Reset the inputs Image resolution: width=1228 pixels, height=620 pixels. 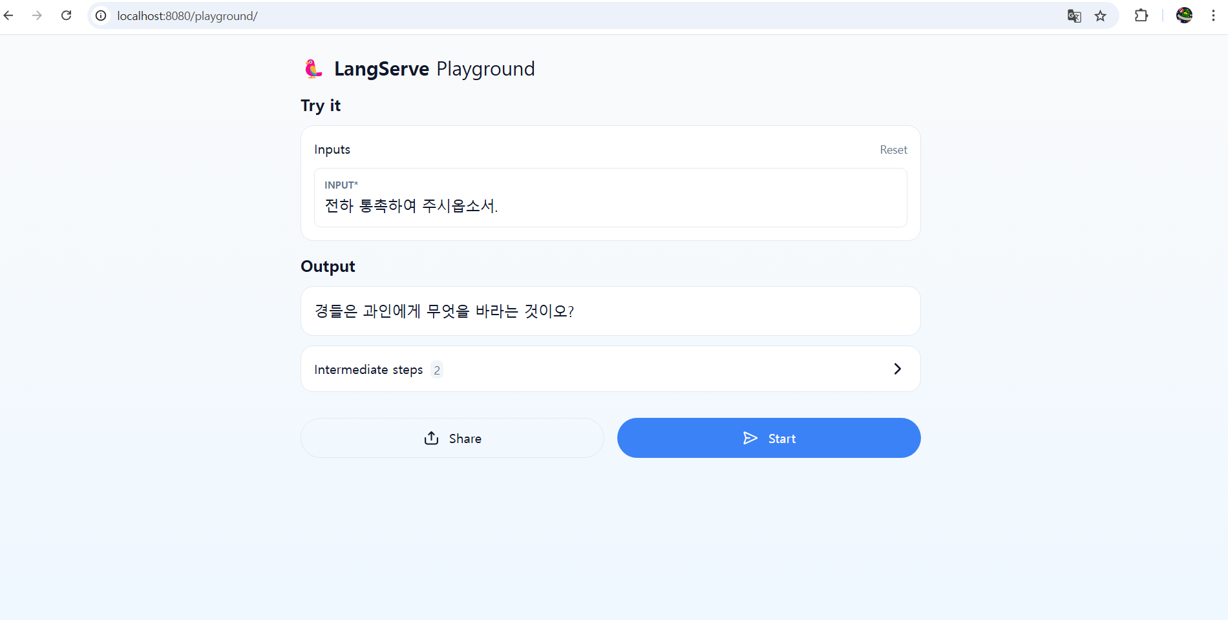893,150
